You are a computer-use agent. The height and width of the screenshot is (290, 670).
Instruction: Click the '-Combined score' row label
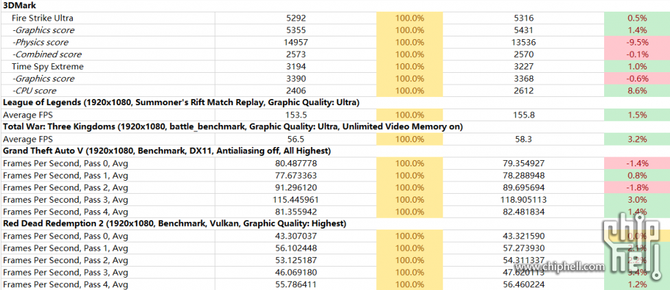pos(46,54)
